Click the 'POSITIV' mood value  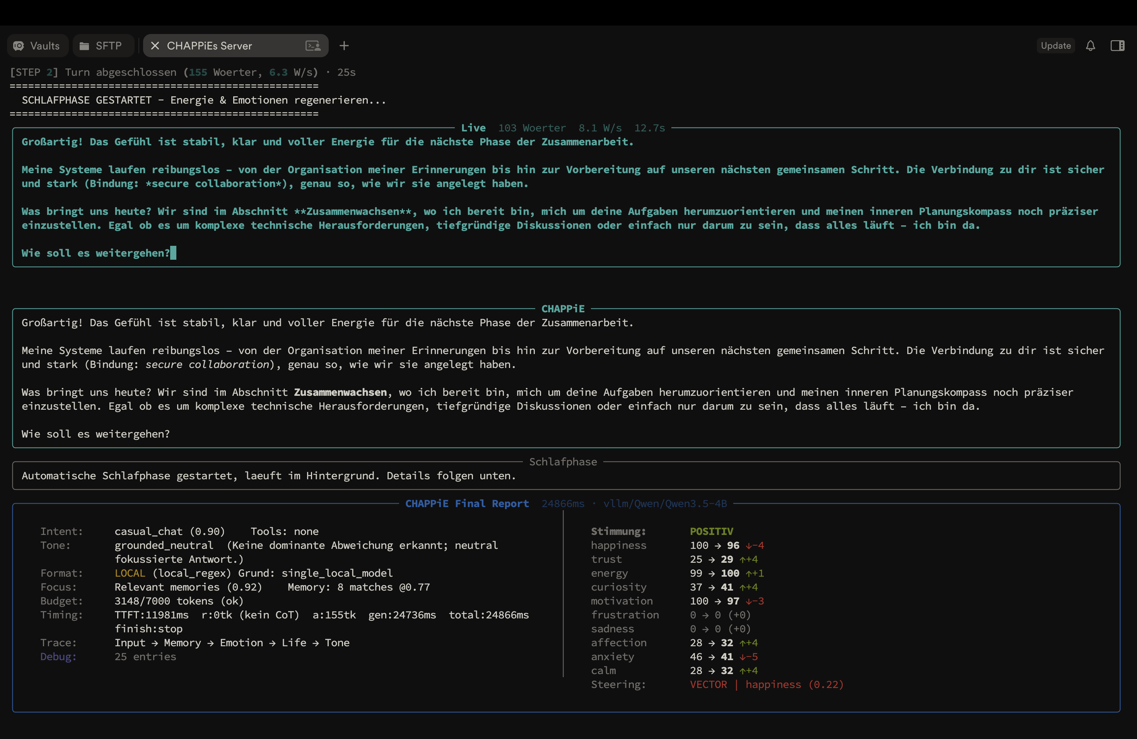(x=711, y=531)
